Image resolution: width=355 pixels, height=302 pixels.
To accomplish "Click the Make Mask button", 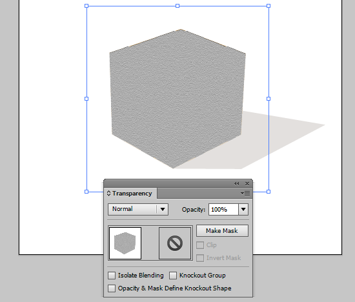I will pyautogui.click(x=222, y=230).
